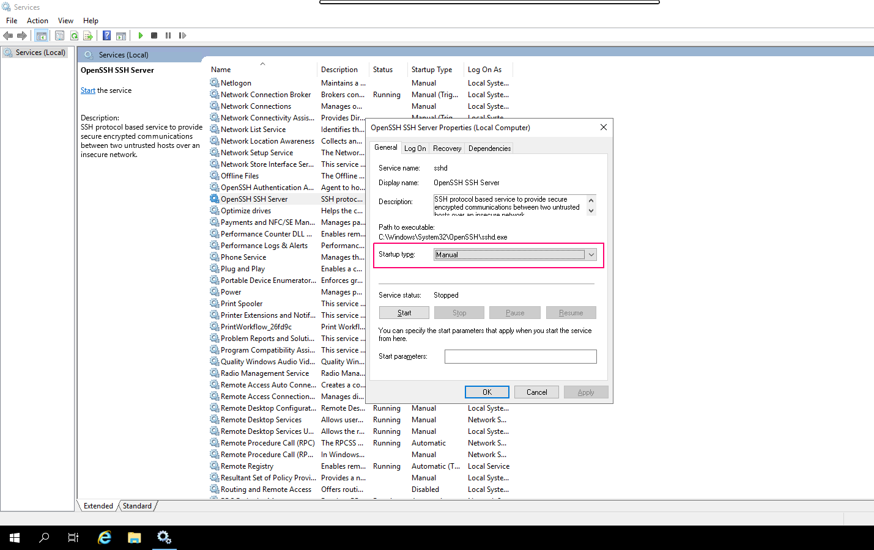Click the Services gear icon on taskbar
Image resolution: width=874 pixels, height=550 pixels.
164,538
